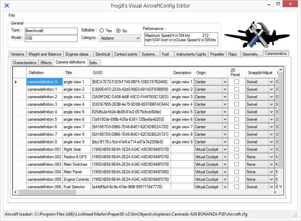Click the grid's scroll down arrow
Image resolution: width=301 pixels, height=221 pixels.
pyautogui.click(x=281, y=187)
